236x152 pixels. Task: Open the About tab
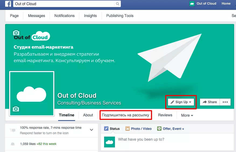coord(88,115)
